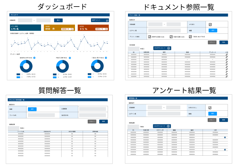Viewport: 238px width, 167px height.
Task: Click CSV download button in top-right panel
Action: [162, 48]
